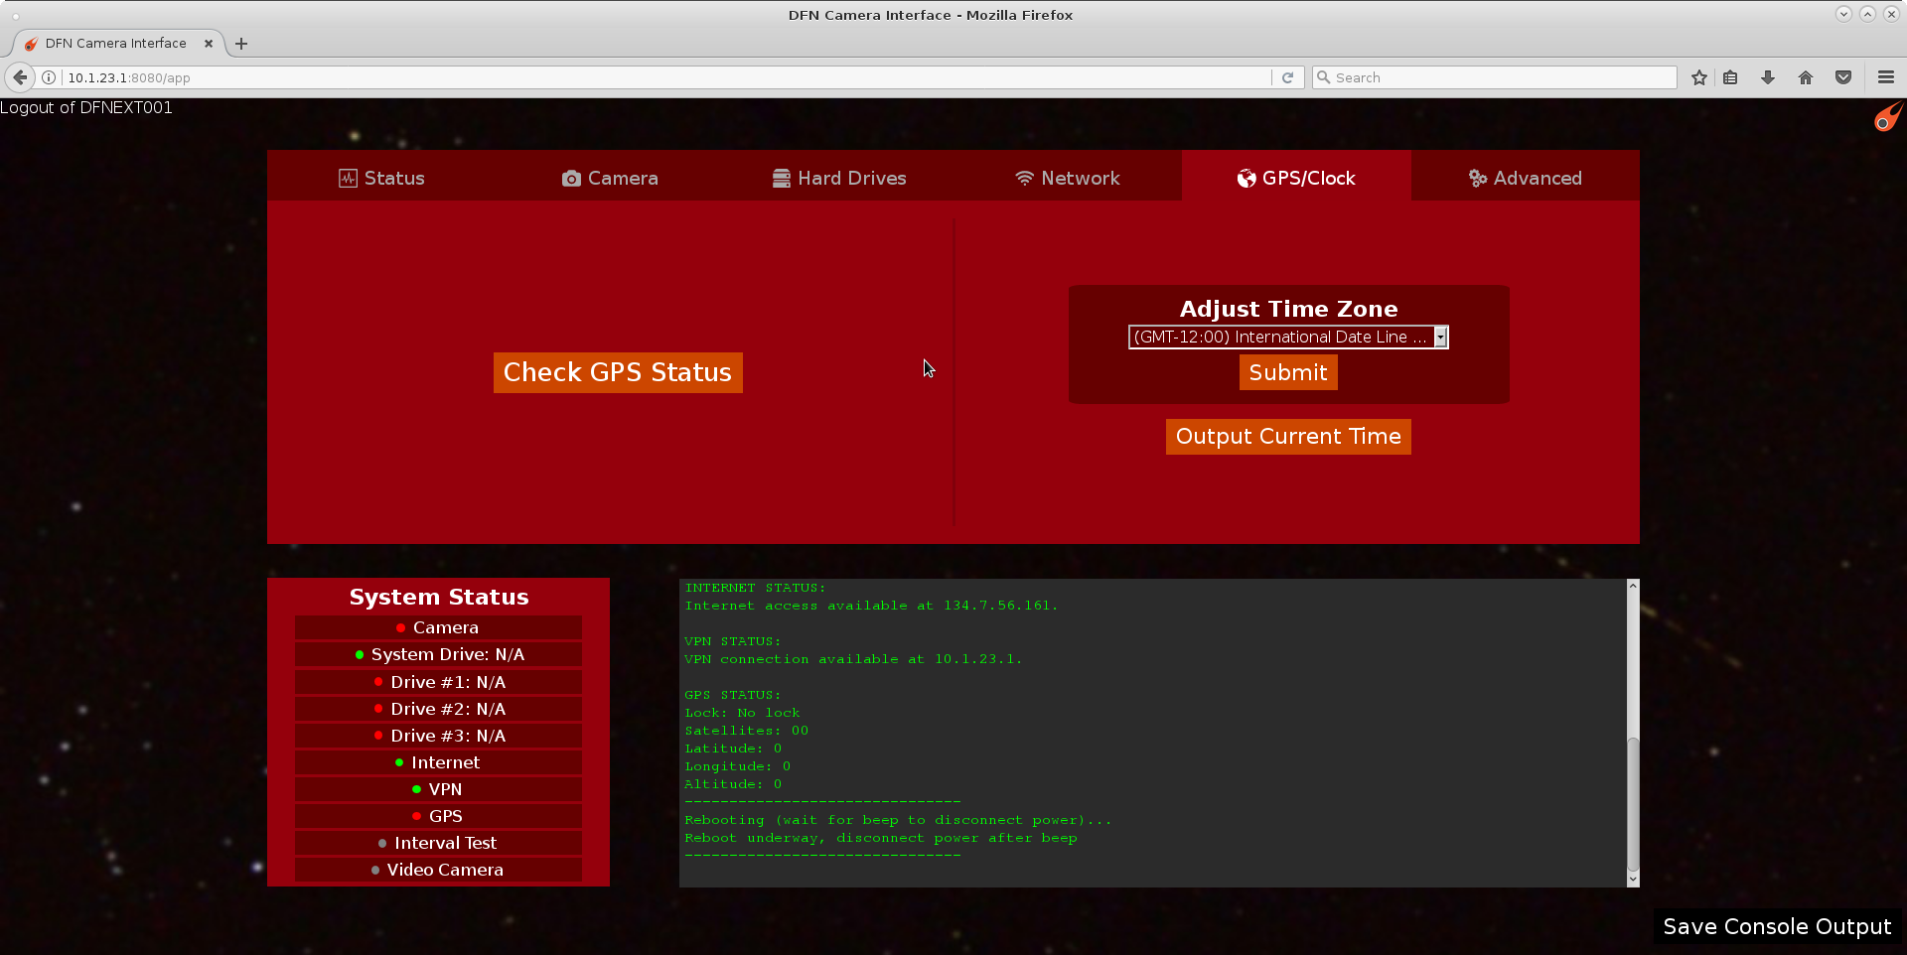Click the globe icon on the GPS/Clock tab

coord(1247,178)
